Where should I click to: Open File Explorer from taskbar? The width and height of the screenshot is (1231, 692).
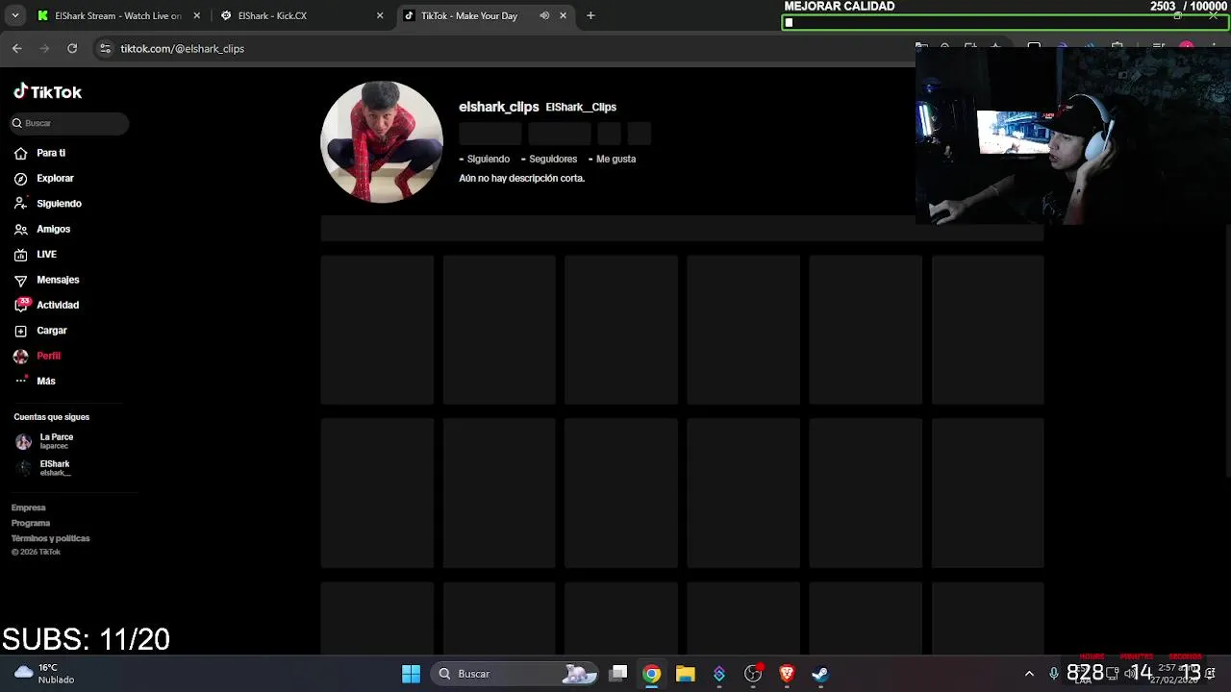tap(686, 674)
